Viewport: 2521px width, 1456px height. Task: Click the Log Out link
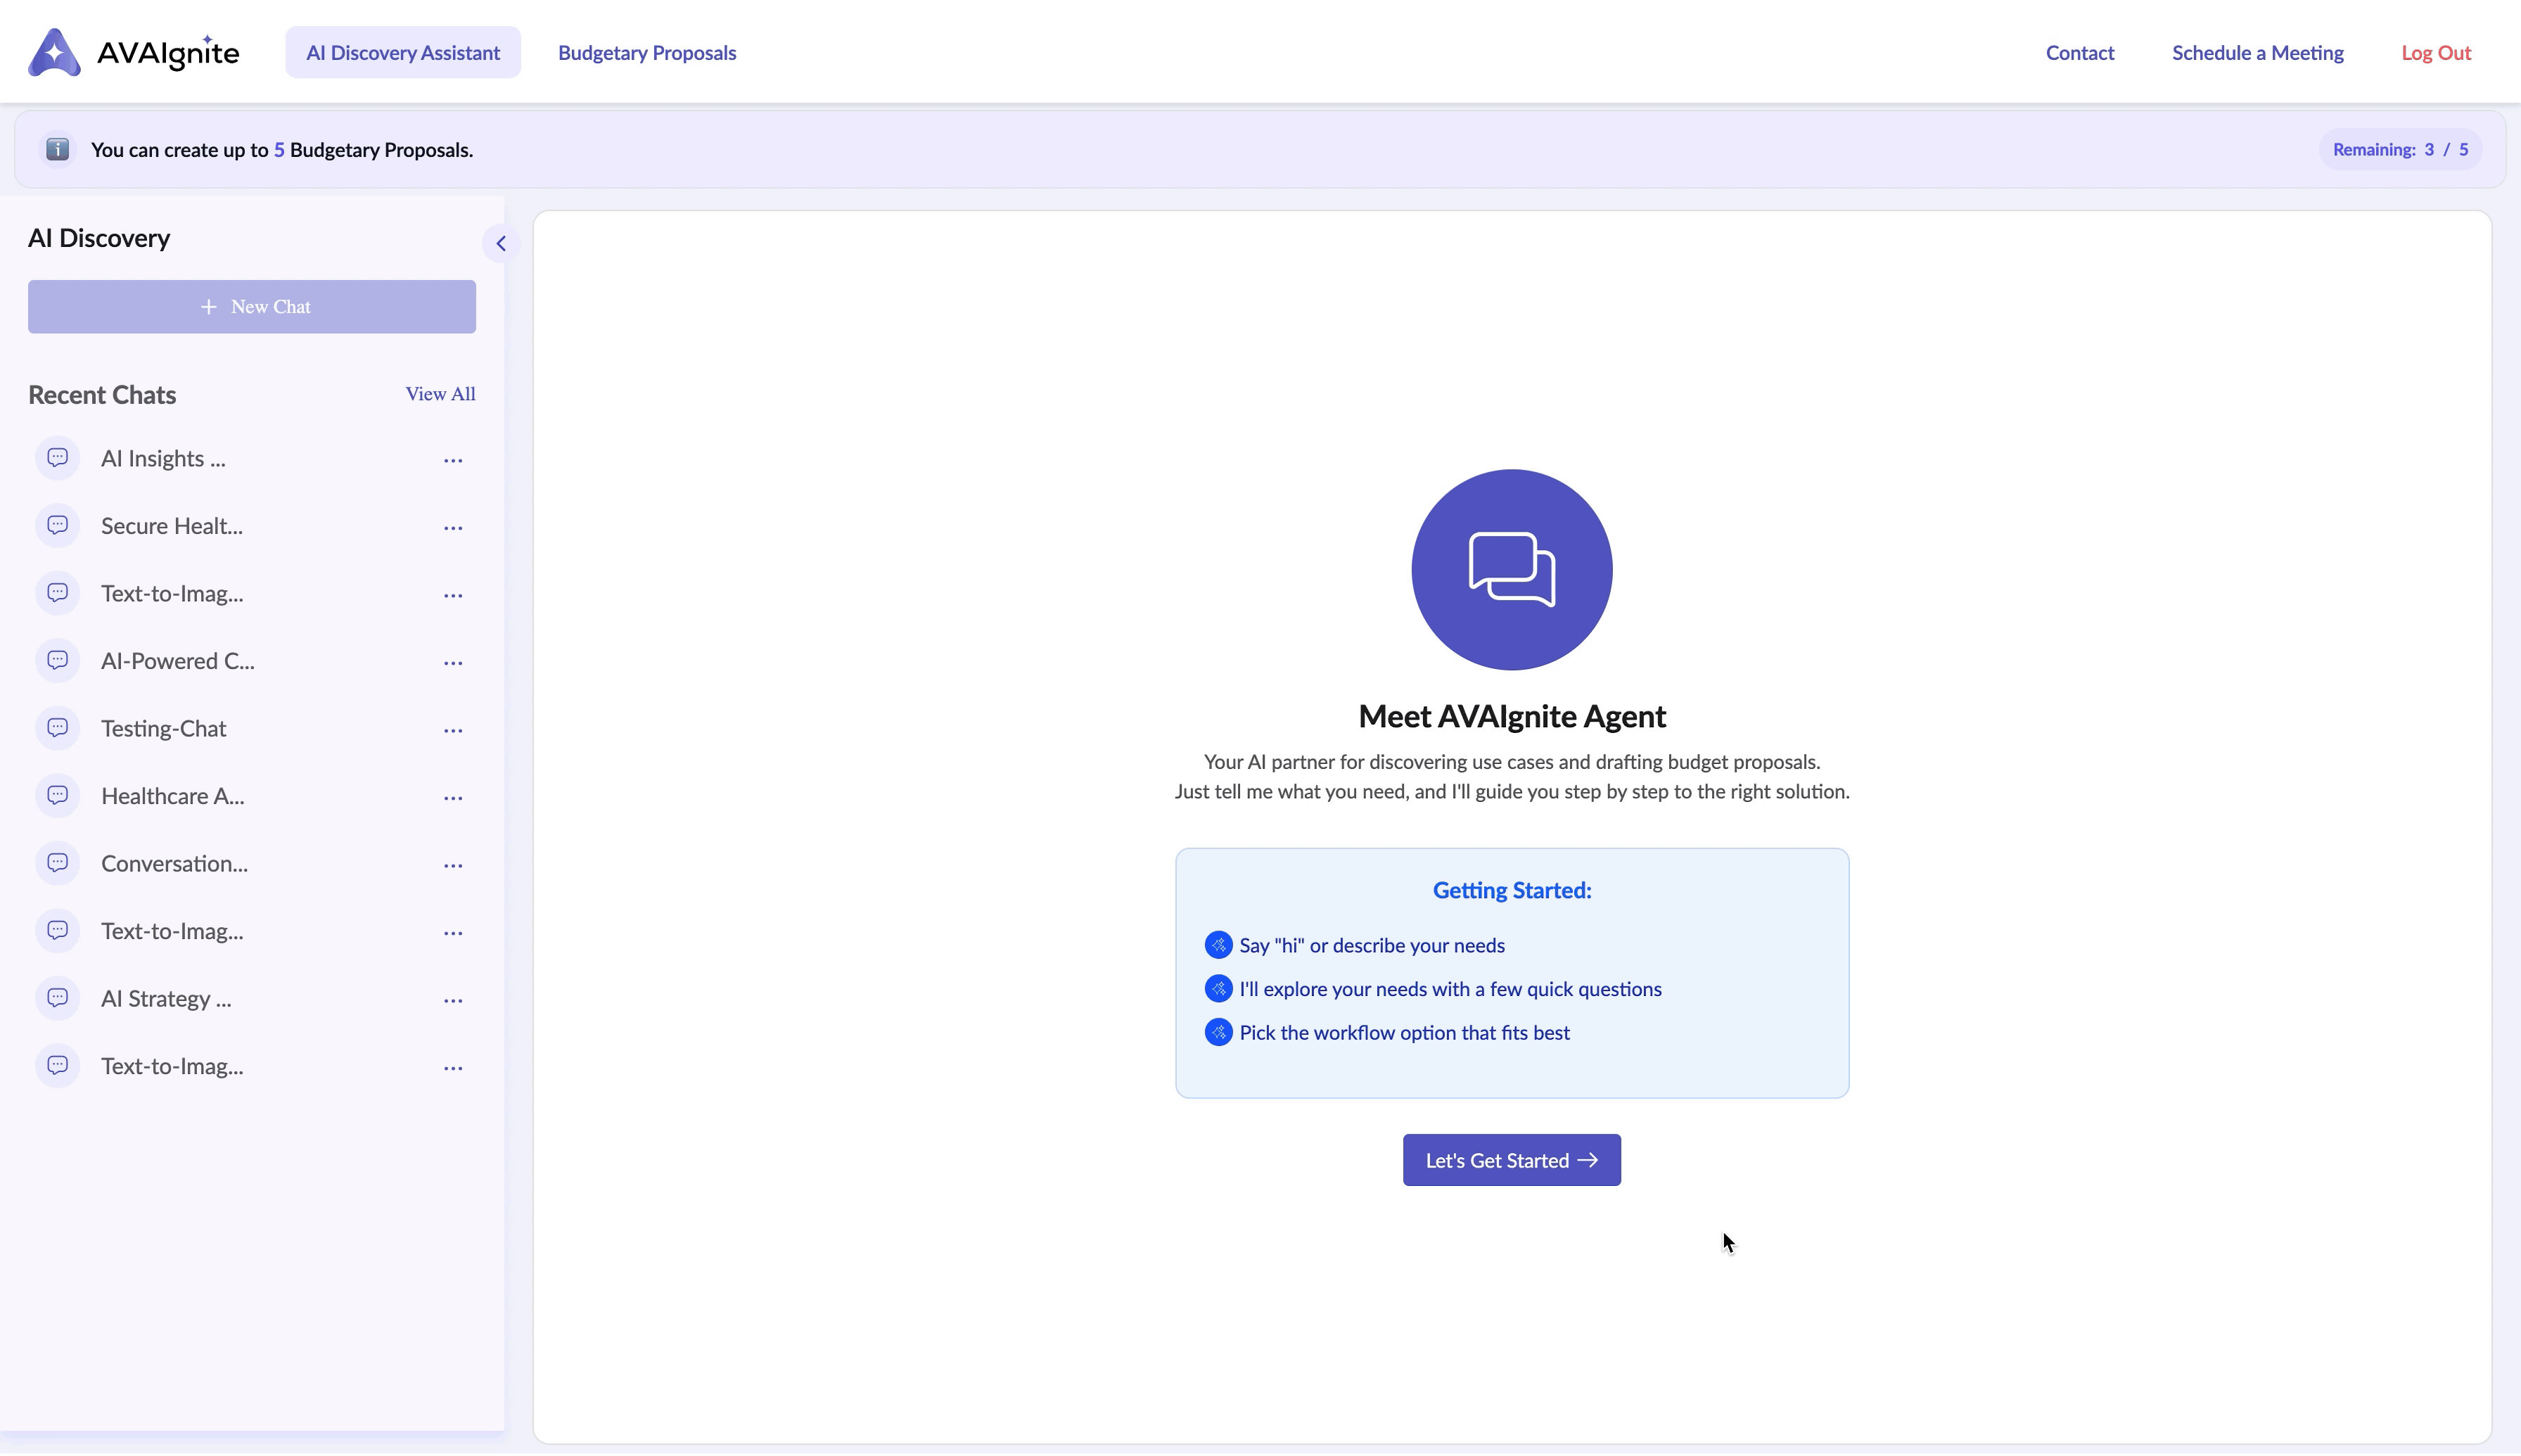tap(2435, 52)
